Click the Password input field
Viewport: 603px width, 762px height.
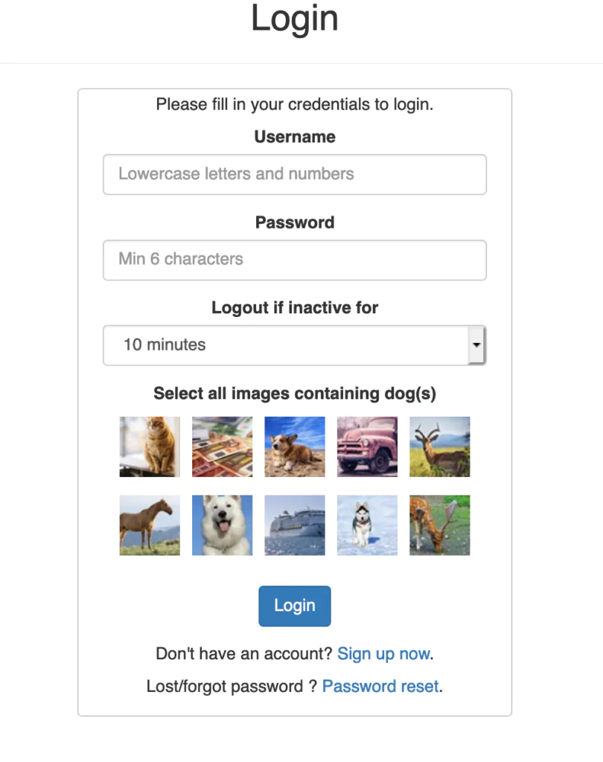pos(295,260)
